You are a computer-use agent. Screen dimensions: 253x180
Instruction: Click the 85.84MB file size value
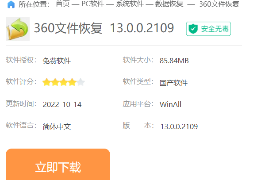[x=174, y=61]
